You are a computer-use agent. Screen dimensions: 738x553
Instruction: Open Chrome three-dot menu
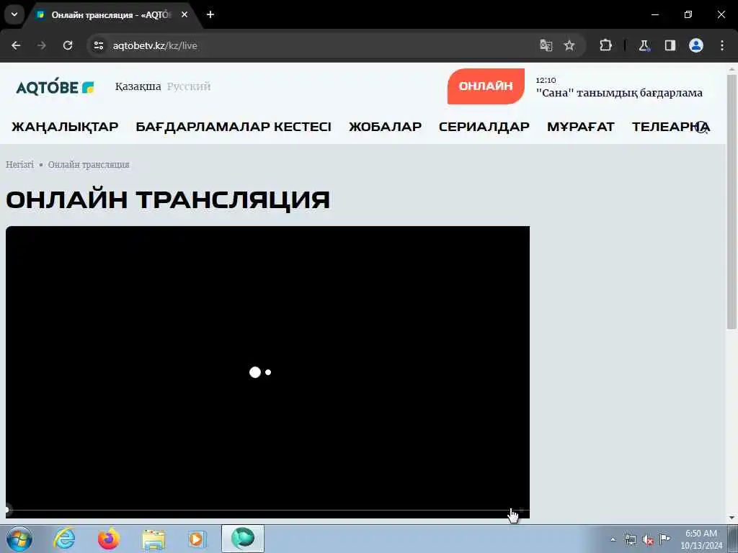coord(722,45)
